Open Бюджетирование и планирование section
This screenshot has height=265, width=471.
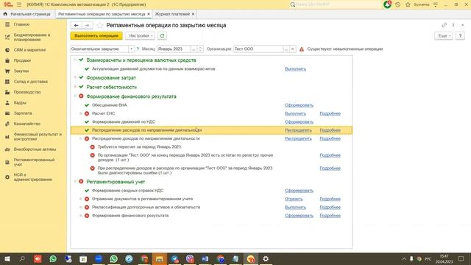[x=32, y=38]
